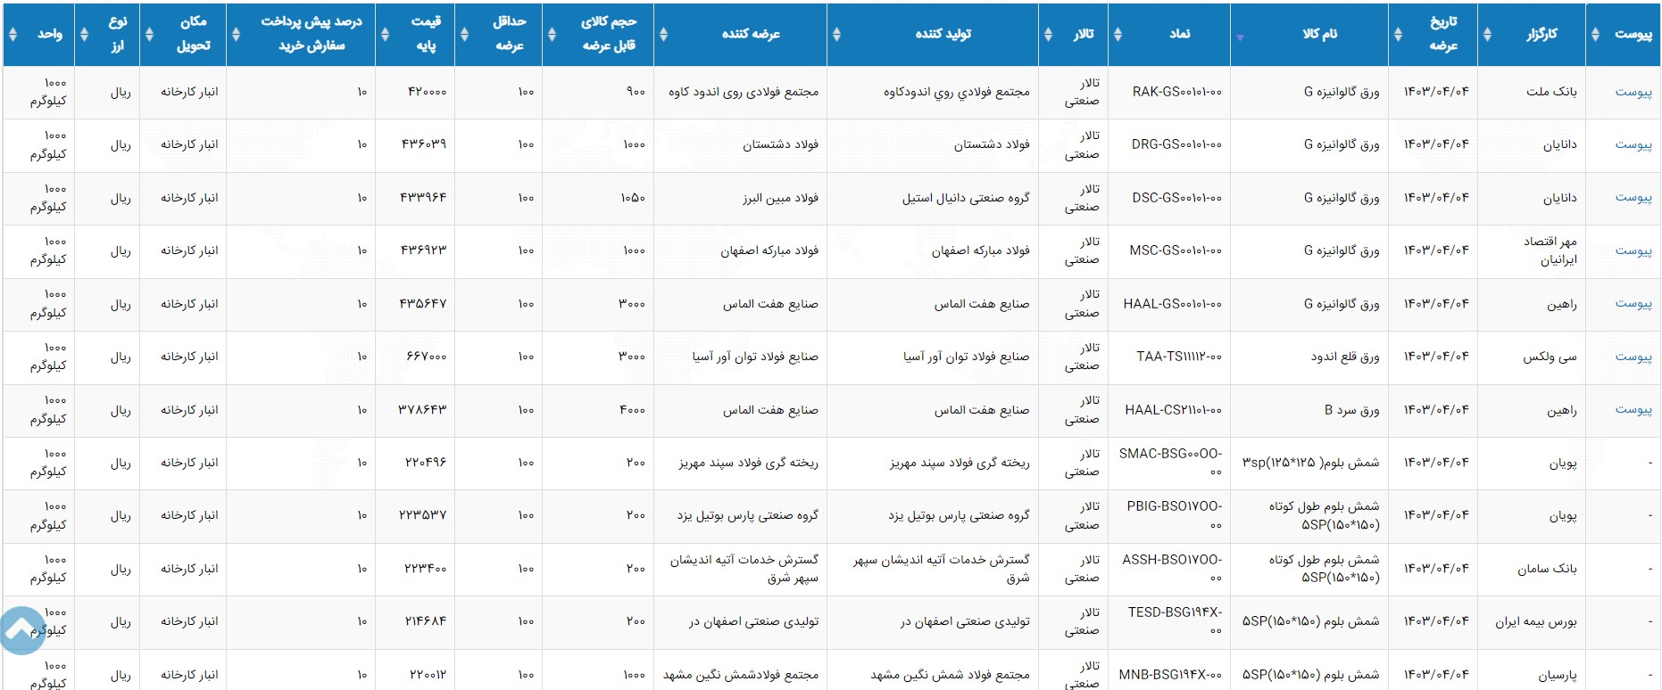This screenshot has width=1662, height=690.
Task: Sort by نماد column arrows
Action: point(1118,34)
